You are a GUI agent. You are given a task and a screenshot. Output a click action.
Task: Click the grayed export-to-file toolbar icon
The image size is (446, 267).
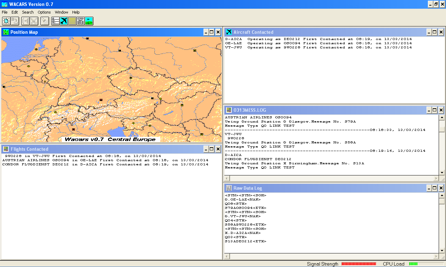(15, 21)
